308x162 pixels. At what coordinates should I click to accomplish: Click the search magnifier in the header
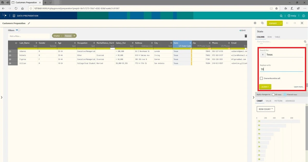tap(281, 16)
